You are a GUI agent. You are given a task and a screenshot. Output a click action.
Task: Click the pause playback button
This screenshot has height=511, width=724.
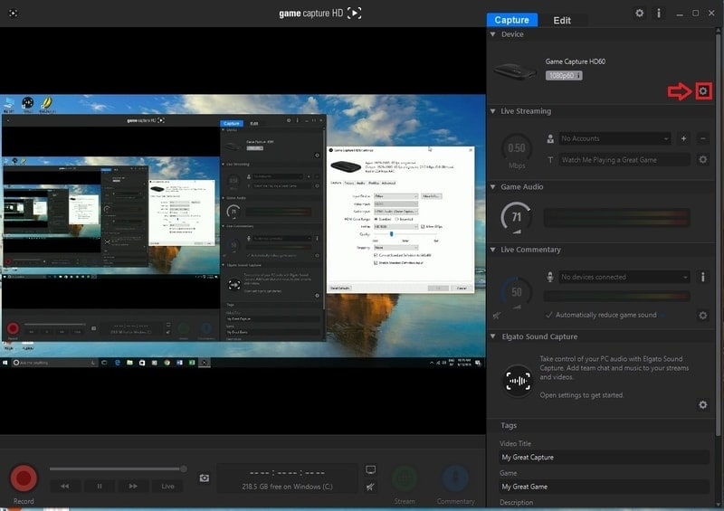pos(100,486)
